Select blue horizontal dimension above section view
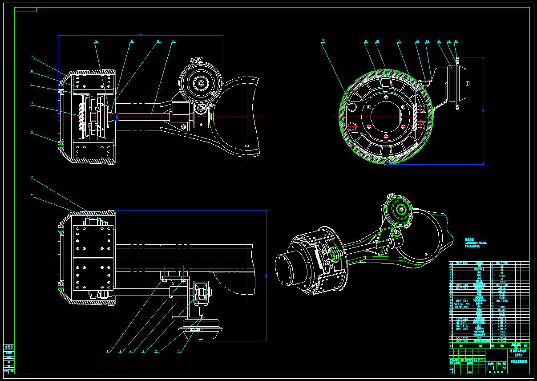This screenshot has width=537, height=381. click(x=140, y=35)
